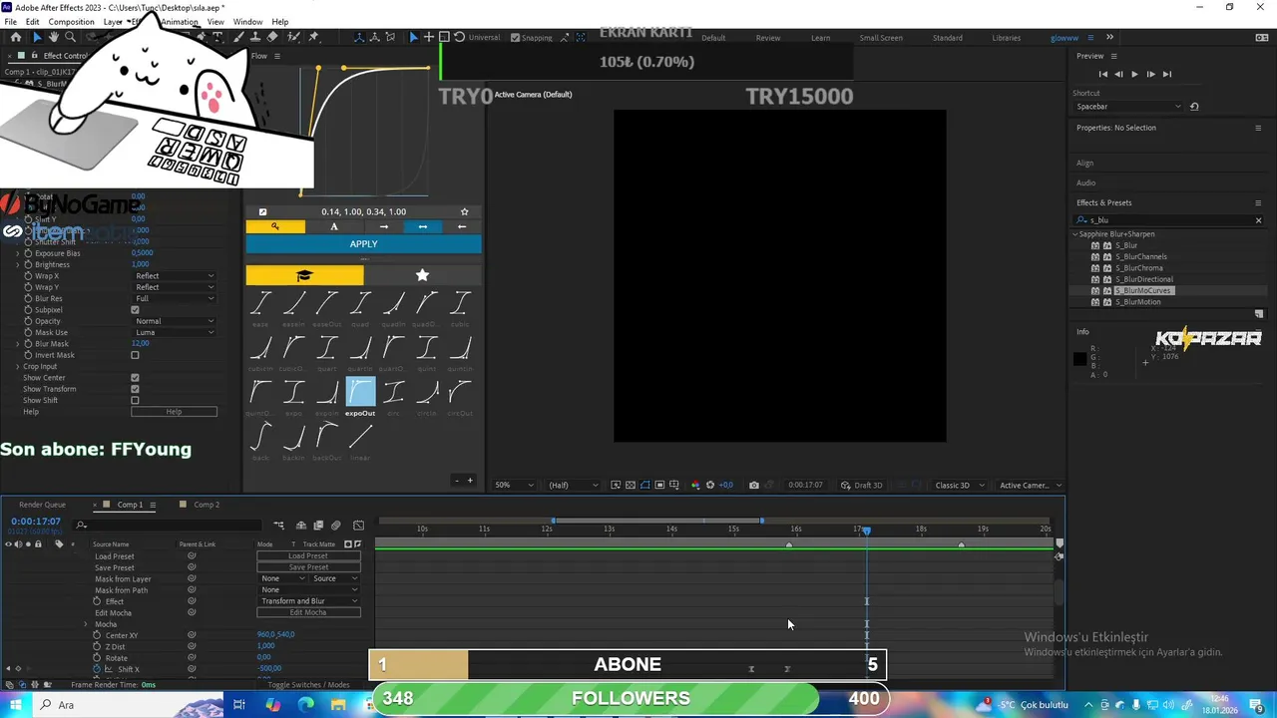Click the timeline Load Preset button
Viewport: 1277px width, 718px height.
pos(308,555)
